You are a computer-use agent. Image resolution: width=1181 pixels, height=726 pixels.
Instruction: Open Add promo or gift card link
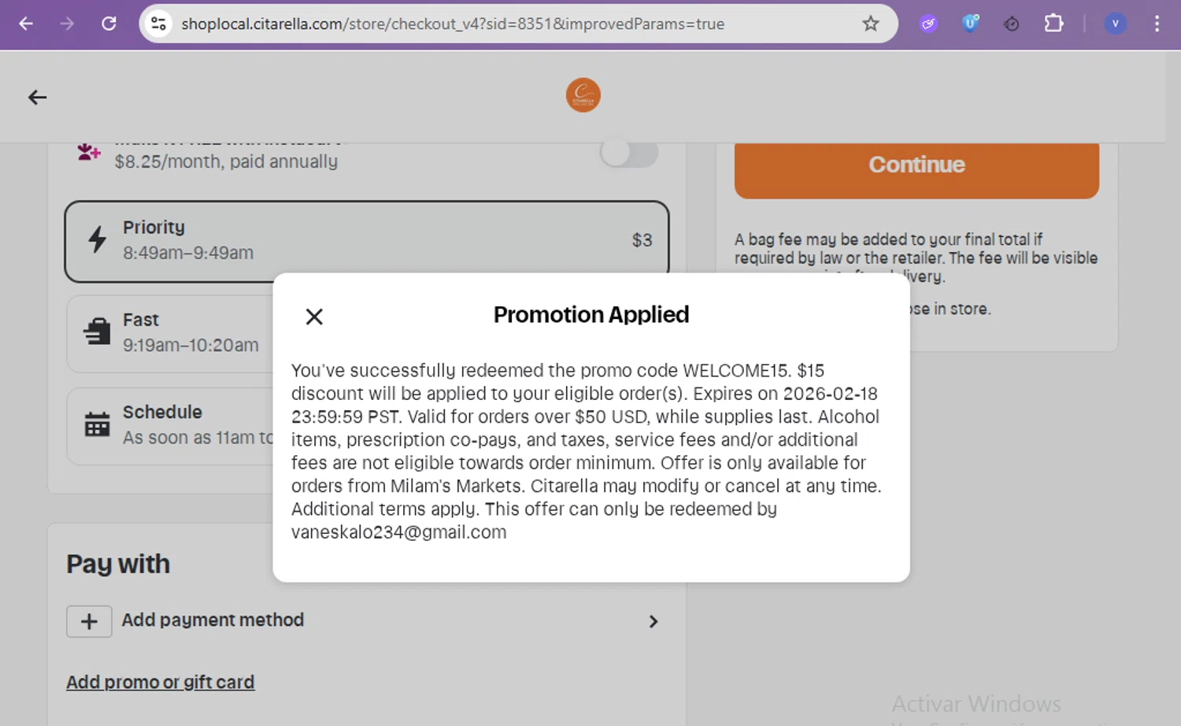(x=161, y=682)
